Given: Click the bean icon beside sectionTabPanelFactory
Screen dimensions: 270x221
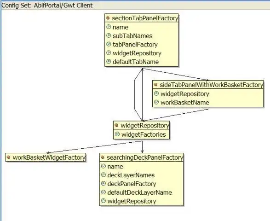Looking at the screenshot, I should tap(108, 18).
